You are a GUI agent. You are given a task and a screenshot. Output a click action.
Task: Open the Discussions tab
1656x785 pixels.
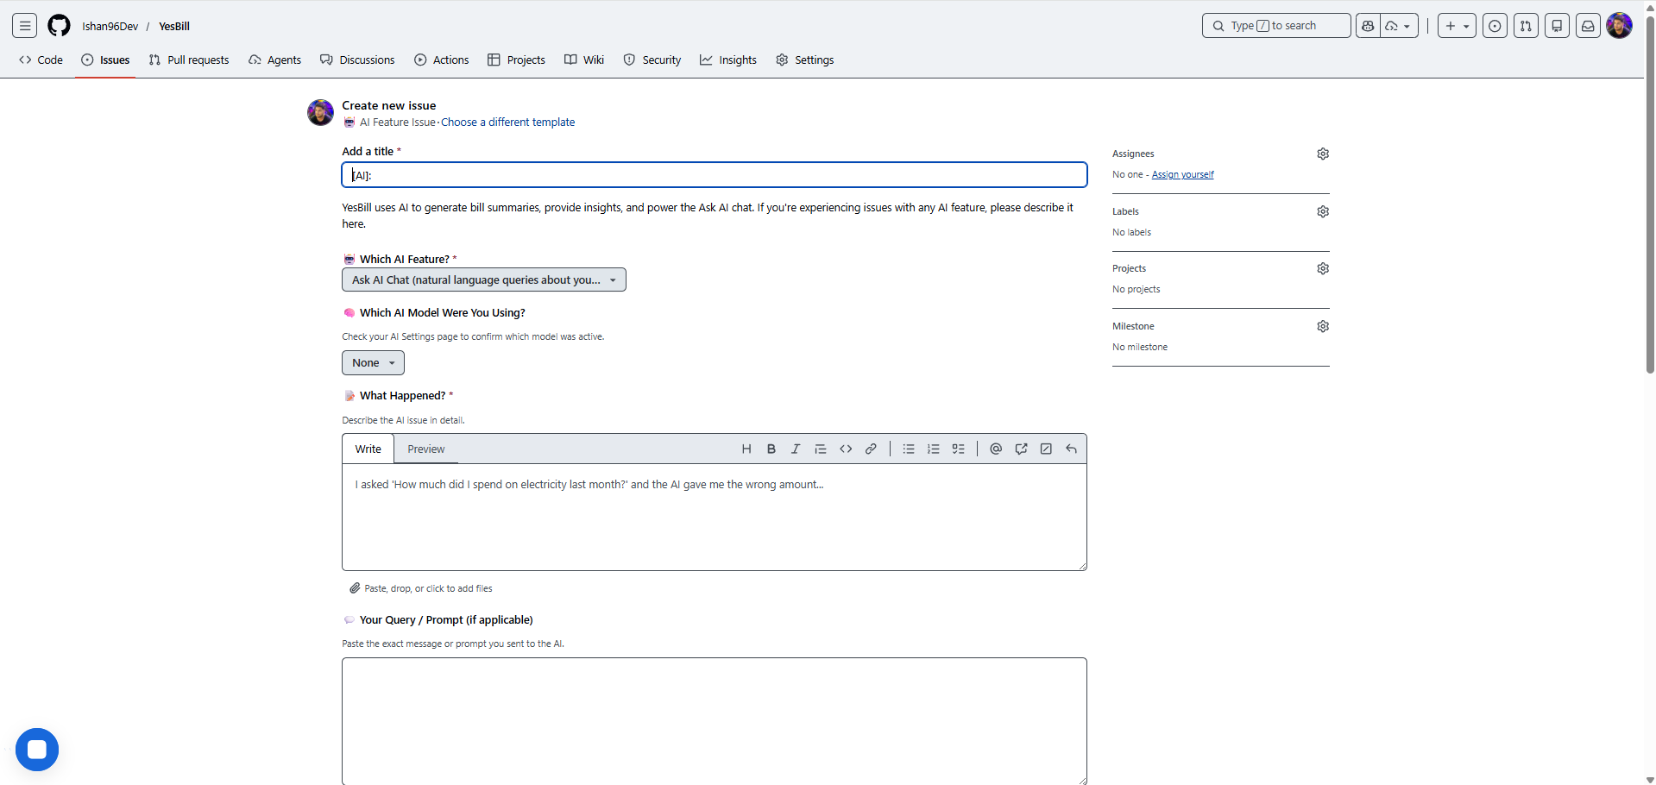click(357, 60)
